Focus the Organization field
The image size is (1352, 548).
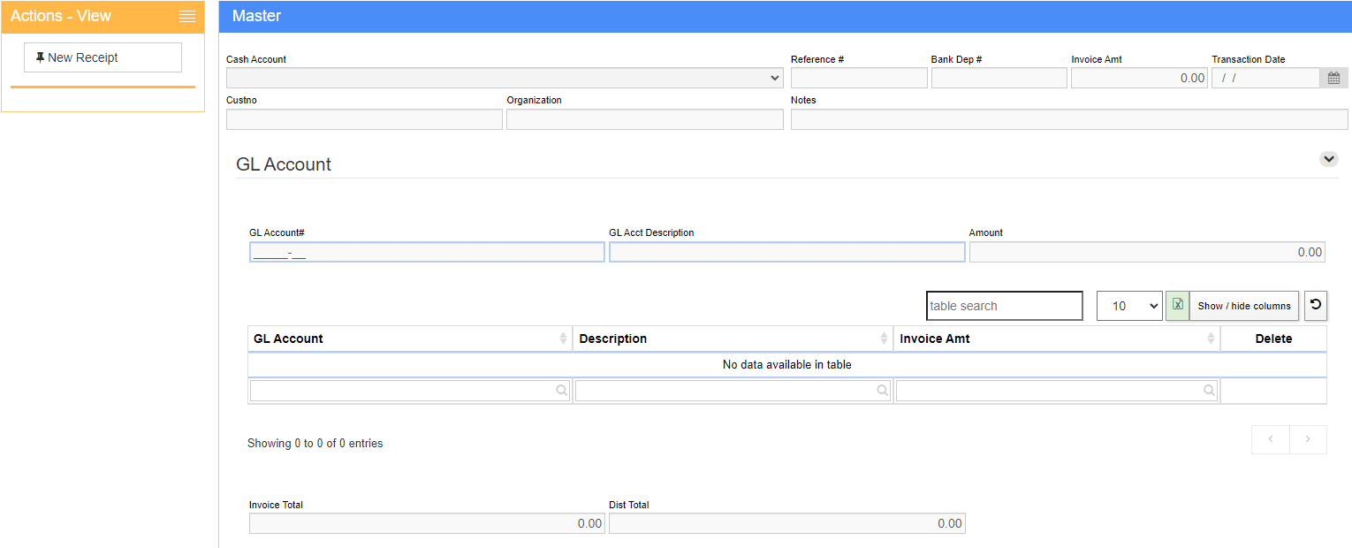(x=645, y=119)
